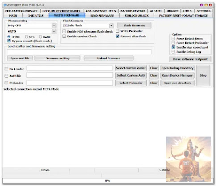Select the WRITE FIRMWARE tab
This screenshot has width=216, height=186.
pyautogui.click(x=67, y=15)
